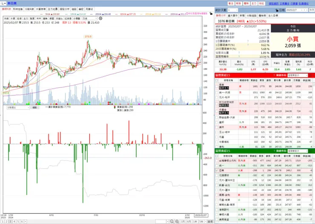Click the right-arrow stepper on the date field

tap(307, 10)
